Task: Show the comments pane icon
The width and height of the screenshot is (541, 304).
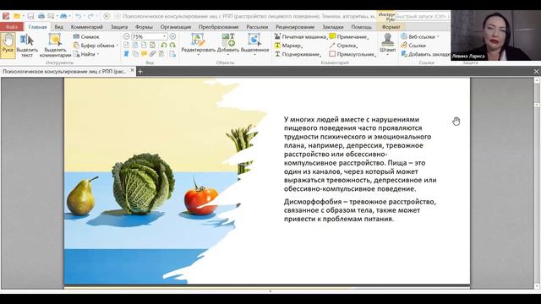Action: pos(144,54)
